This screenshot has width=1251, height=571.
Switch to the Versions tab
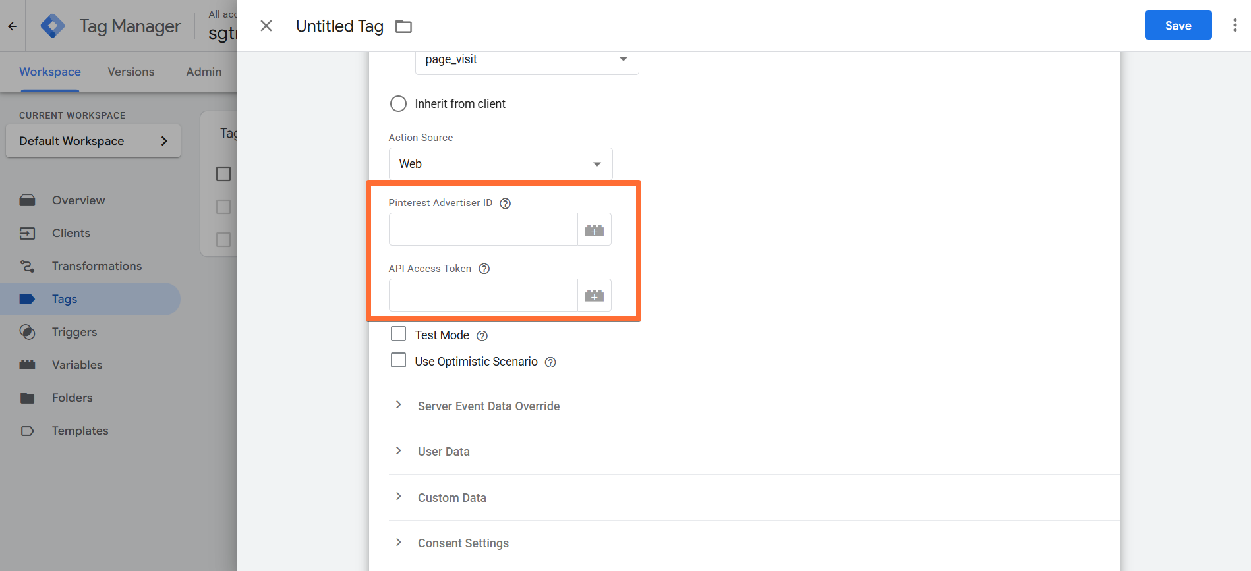pos(131,72)
